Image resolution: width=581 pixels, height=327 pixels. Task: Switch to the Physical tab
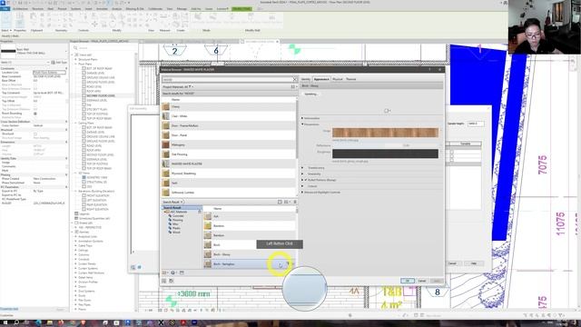[x=337, y=79]
